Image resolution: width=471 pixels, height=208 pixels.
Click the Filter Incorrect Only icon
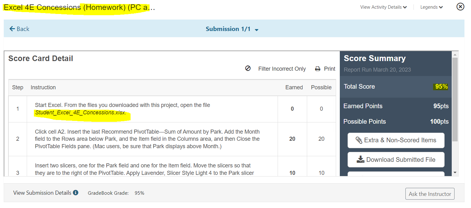coord(248,69)
